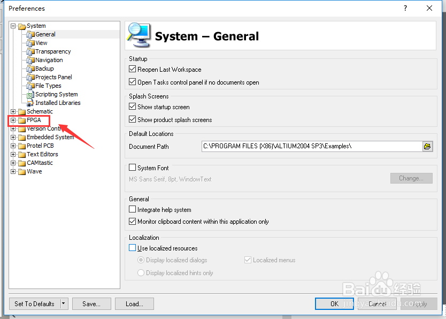The width and height of the screenshot is (446, 319).
Task: Click the FPGA folder icon
Action: click(22, 120)
